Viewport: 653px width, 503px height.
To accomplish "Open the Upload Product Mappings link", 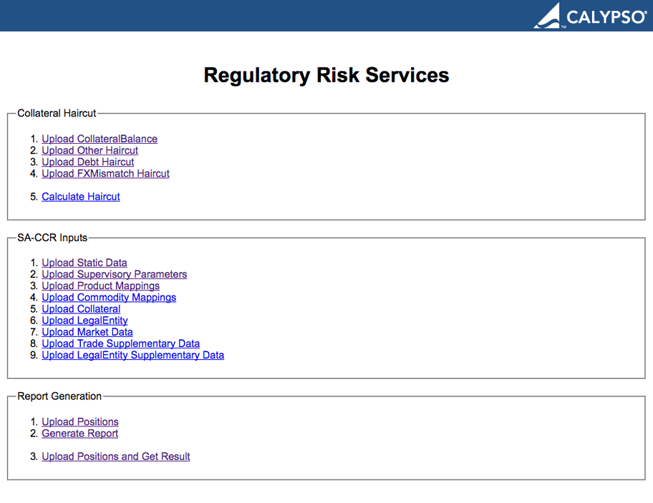I will (x=100, y=285).
